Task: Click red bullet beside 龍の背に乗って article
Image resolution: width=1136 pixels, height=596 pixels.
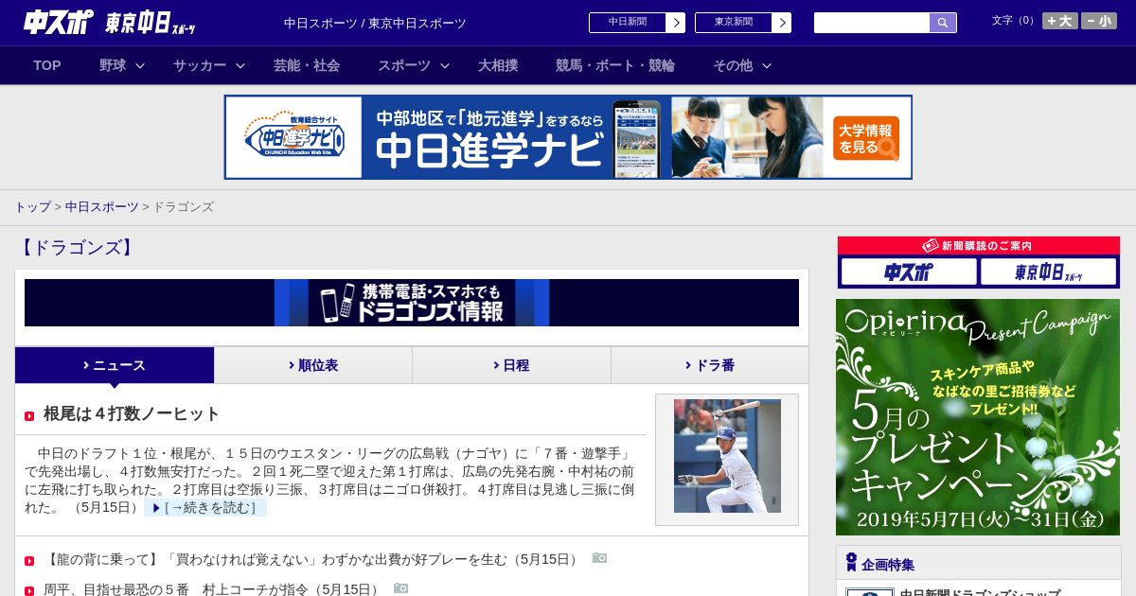Action: pos(29,561)
